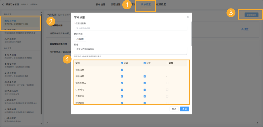263x127 pixels.
Task: Uncheck 可写 for 销售负责人
Action: [145, 83]
